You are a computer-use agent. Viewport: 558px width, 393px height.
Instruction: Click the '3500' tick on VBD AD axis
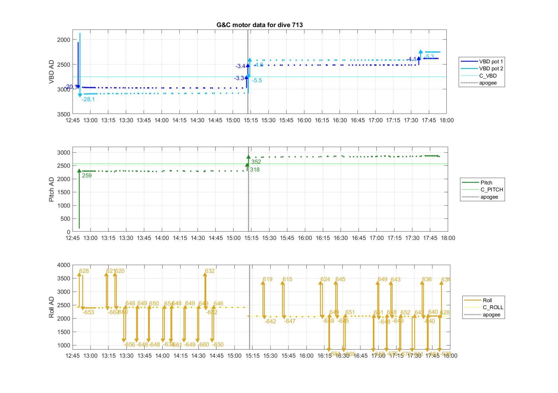click(64, 114)
